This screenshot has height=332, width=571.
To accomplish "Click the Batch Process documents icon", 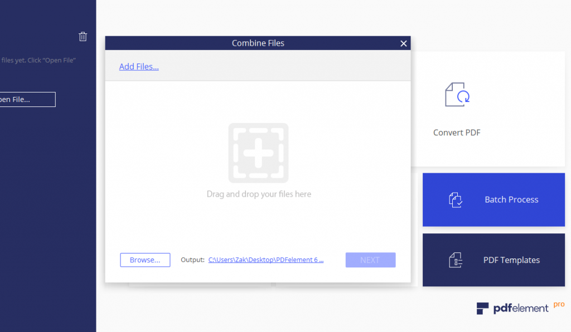I will pos(455,200).
